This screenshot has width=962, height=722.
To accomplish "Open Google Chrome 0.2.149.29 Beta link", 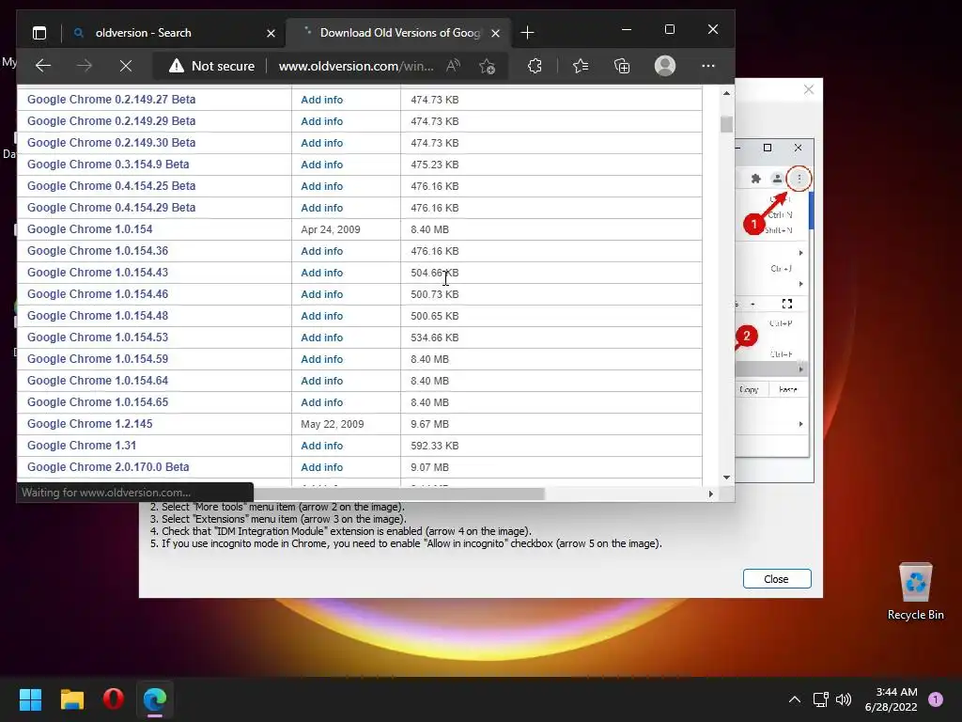I will [x=111, y=121].
